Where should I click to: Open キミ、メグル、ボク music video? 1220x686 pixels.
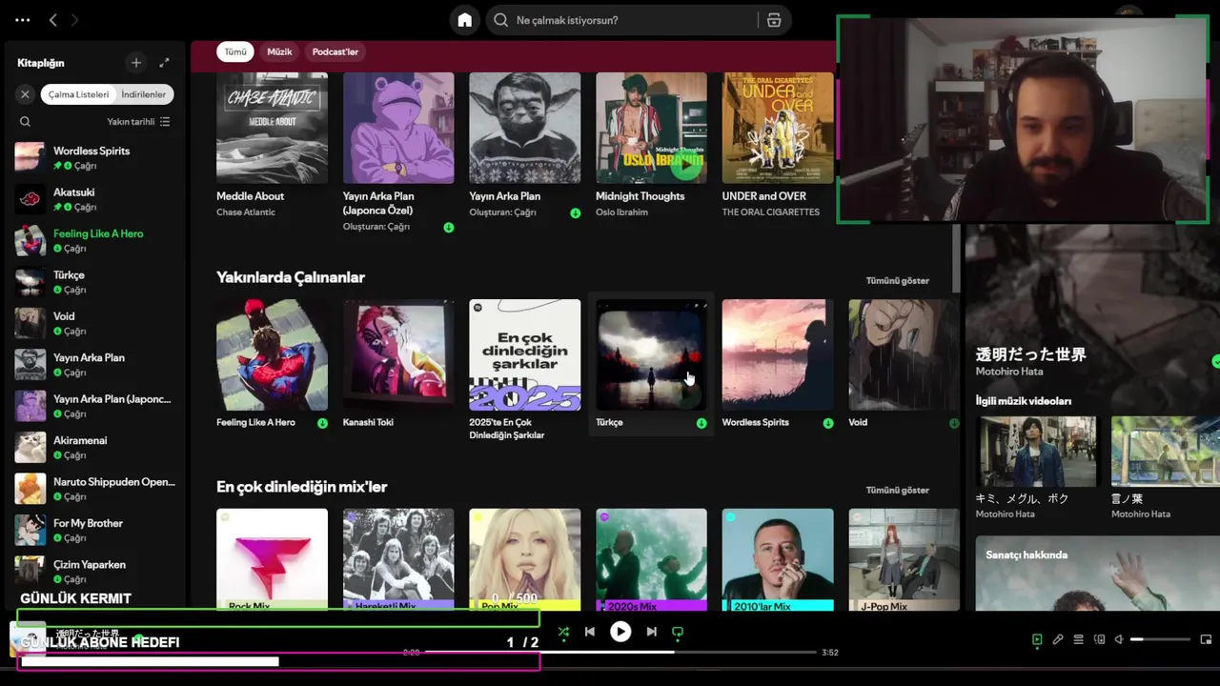click(1035, 468)
